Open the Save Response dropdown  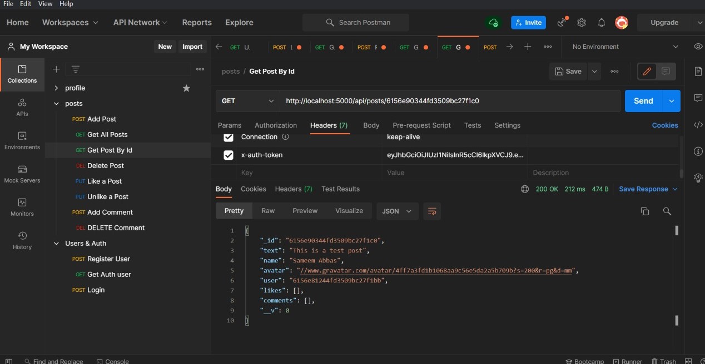648,189
